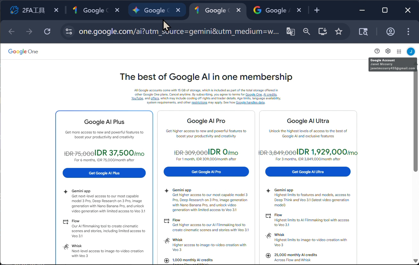Open Google One settings gear
Image resolution: width=419 pixels, height=265 pixels.
tap(388, 51)
